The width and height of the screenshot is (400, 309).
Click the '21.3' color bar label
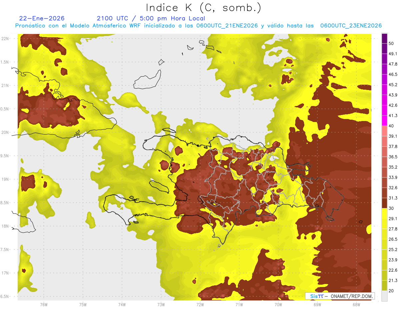coord(393,280)
